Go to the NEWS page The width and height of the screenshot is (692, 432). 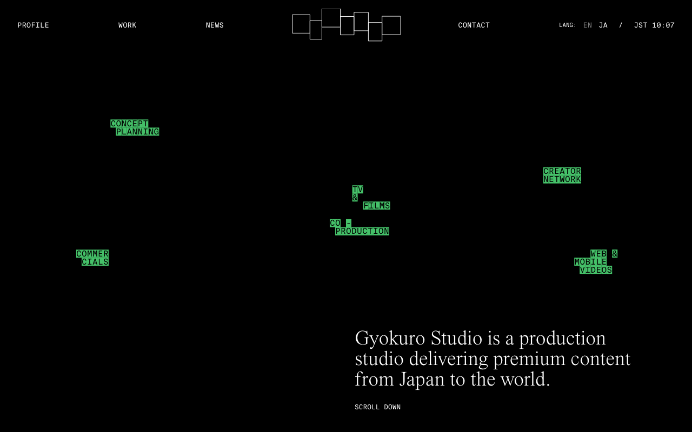coord(215,25)
